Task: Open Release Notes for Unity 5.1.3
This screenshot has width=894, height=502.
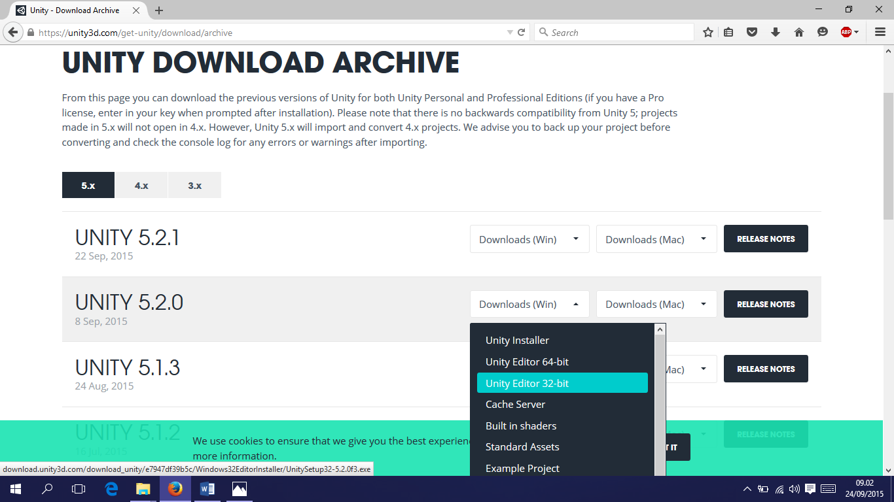Action: point(766,369)
